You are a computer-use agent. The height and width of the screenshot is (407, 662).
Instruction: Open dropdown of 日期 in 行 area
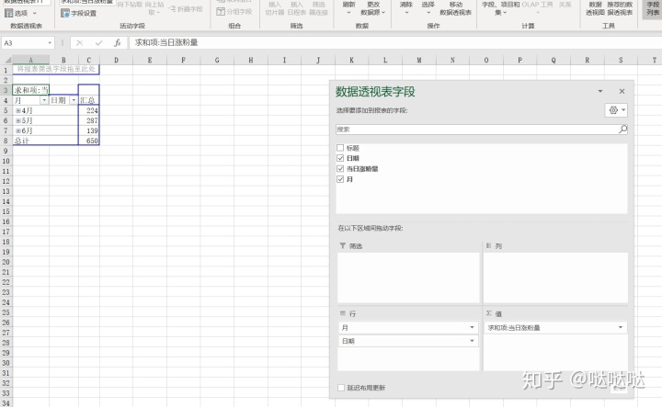click(x=472, y=341)
